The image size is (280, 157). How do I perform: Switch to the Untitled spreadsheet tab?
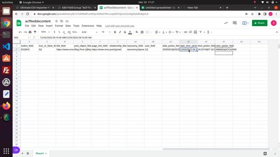point(161,8)
